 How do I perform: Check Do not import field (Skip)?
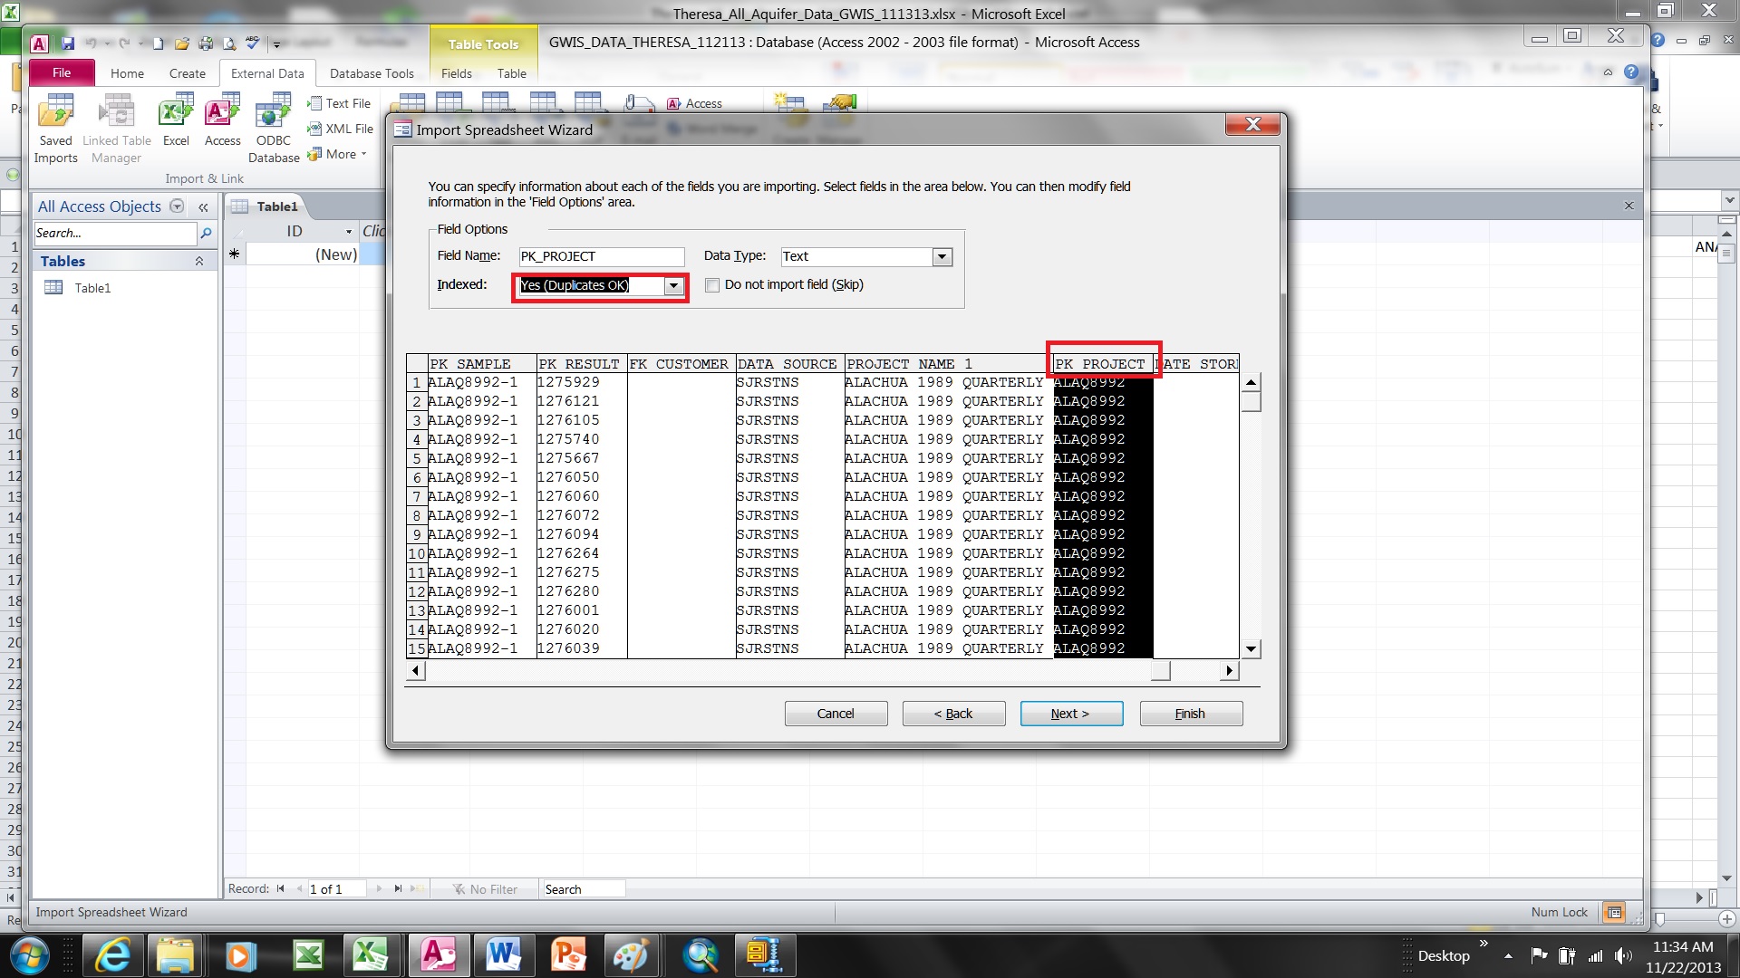click(x=712, y=285)
